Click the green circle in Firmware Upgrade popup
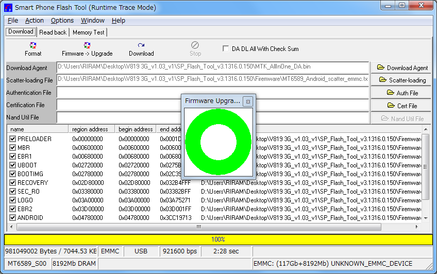 218,142
